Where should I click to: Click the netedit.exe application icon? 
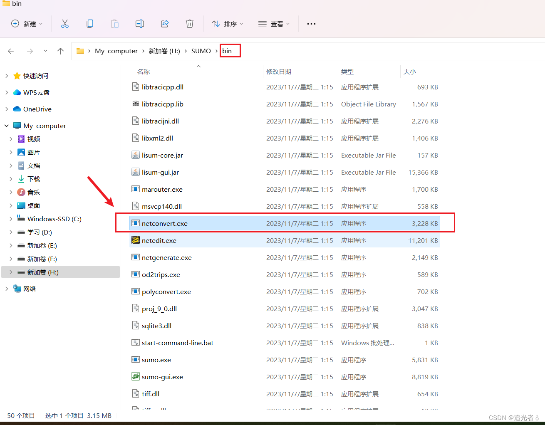pyautogui.click(x=136, y=240)
